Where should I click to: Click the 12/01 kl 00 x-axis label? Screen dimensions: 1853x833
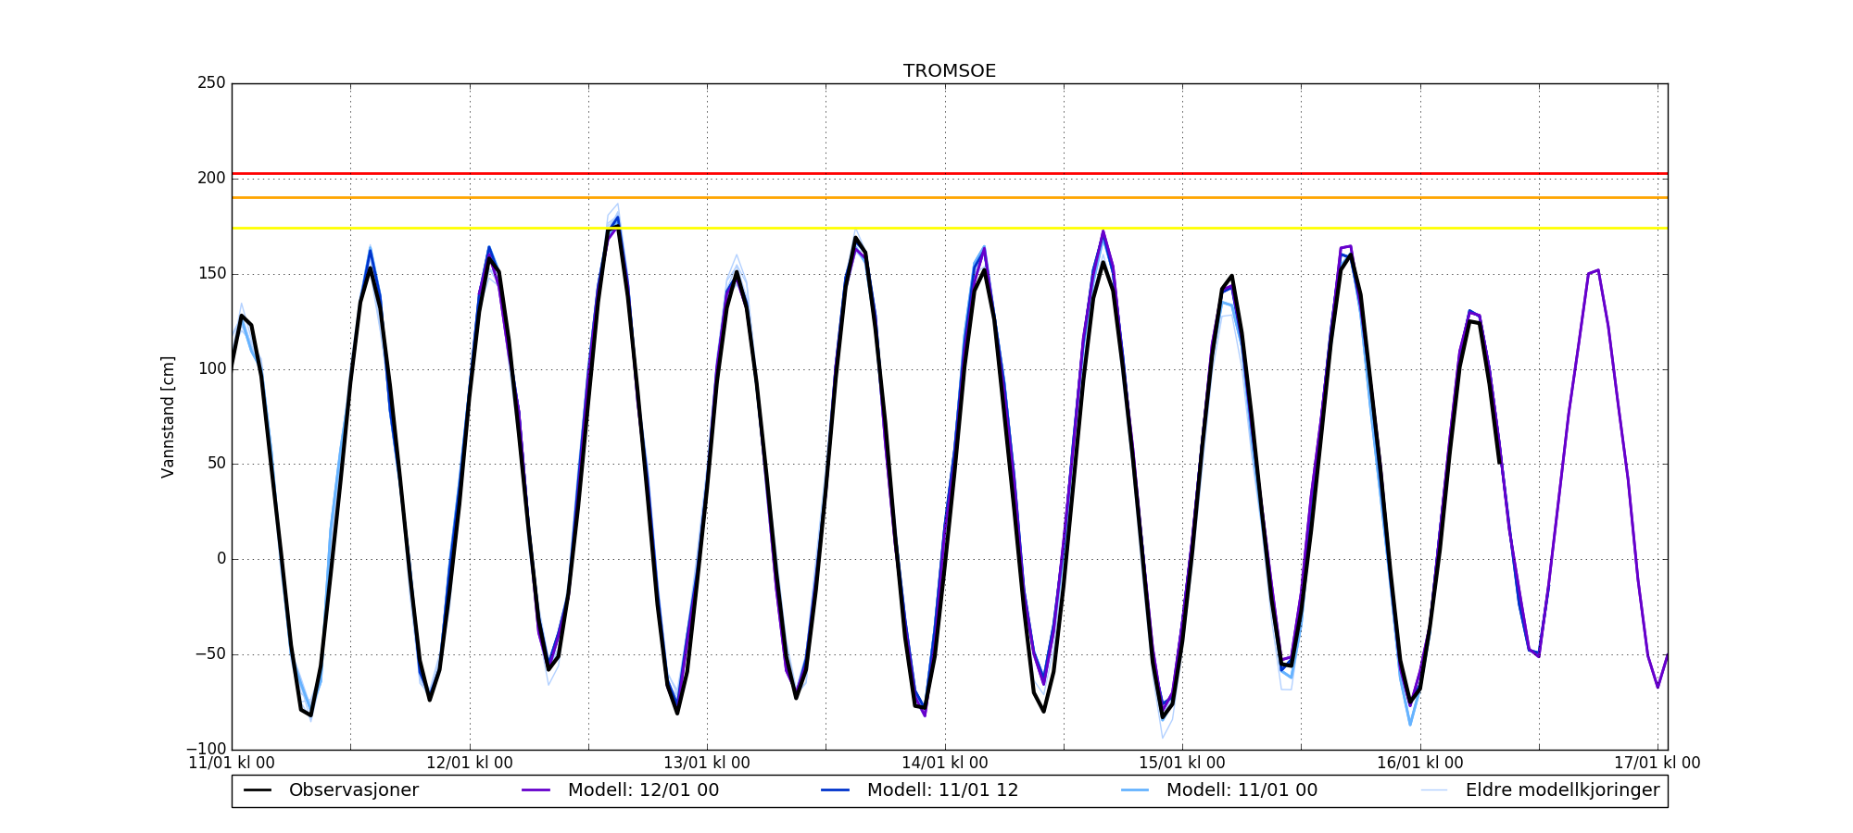pos(470,764)
